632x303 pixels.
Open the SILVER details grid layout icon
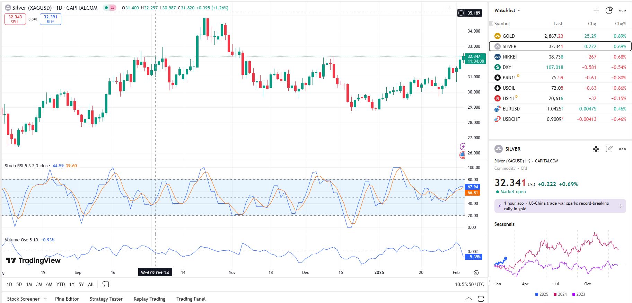(596, 149)
